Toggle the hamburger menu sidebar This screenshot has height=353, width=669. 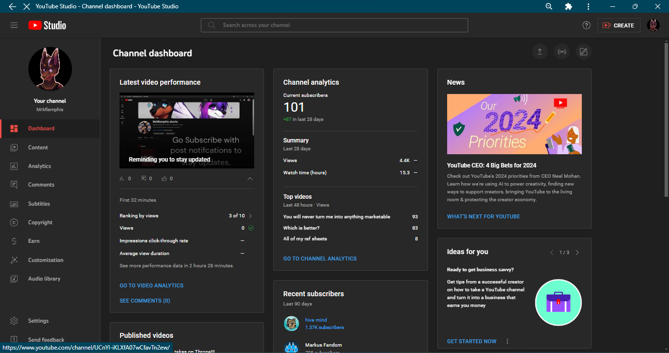coord(14,25)
